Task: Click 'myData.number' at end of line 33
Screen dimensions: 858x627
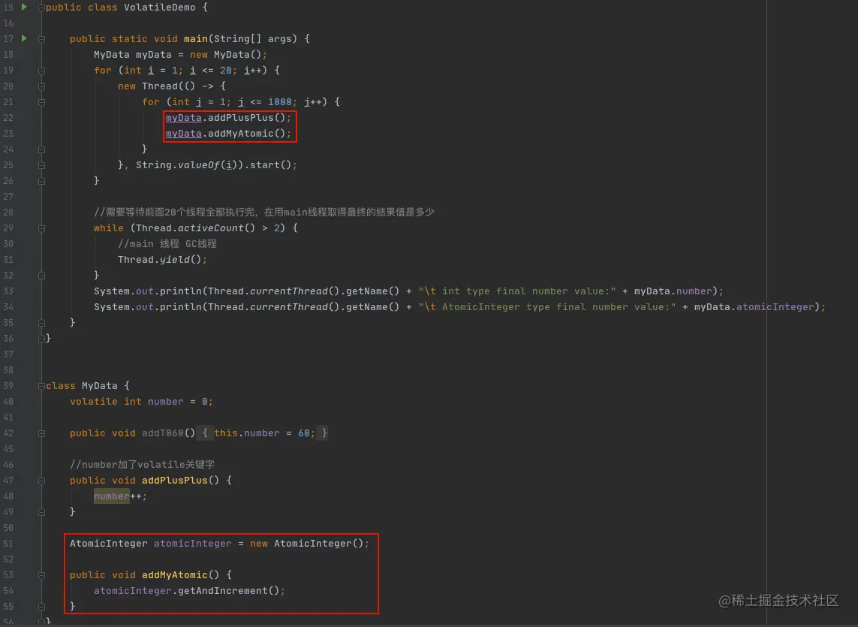Action: pyautogui.click(x=673, y=291)
